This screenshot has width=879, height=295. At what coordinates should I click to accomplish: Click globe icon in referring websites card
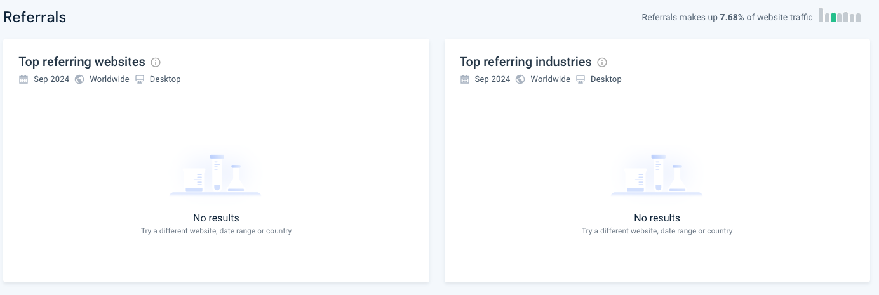click(79, 79)
